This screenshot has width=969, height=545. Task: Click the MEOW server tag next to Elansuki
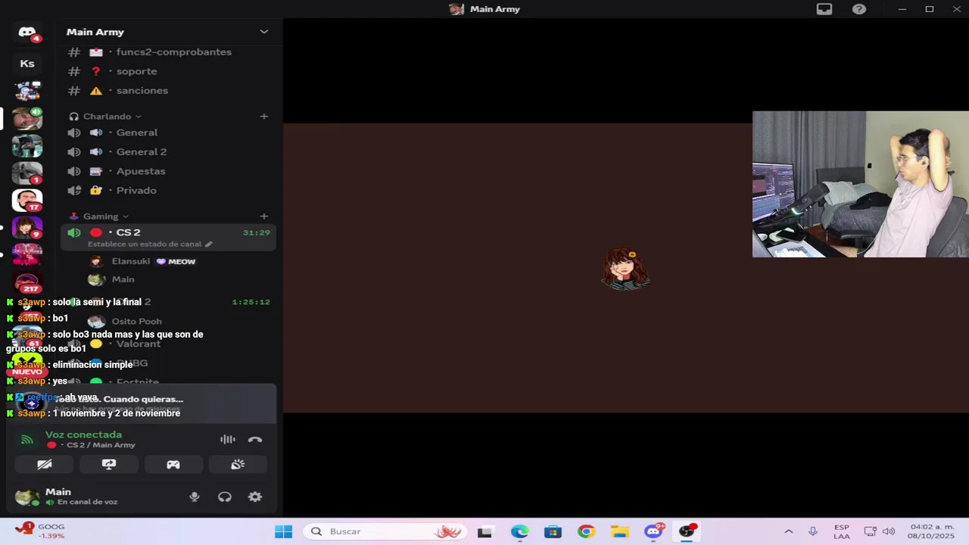[176, 261]
